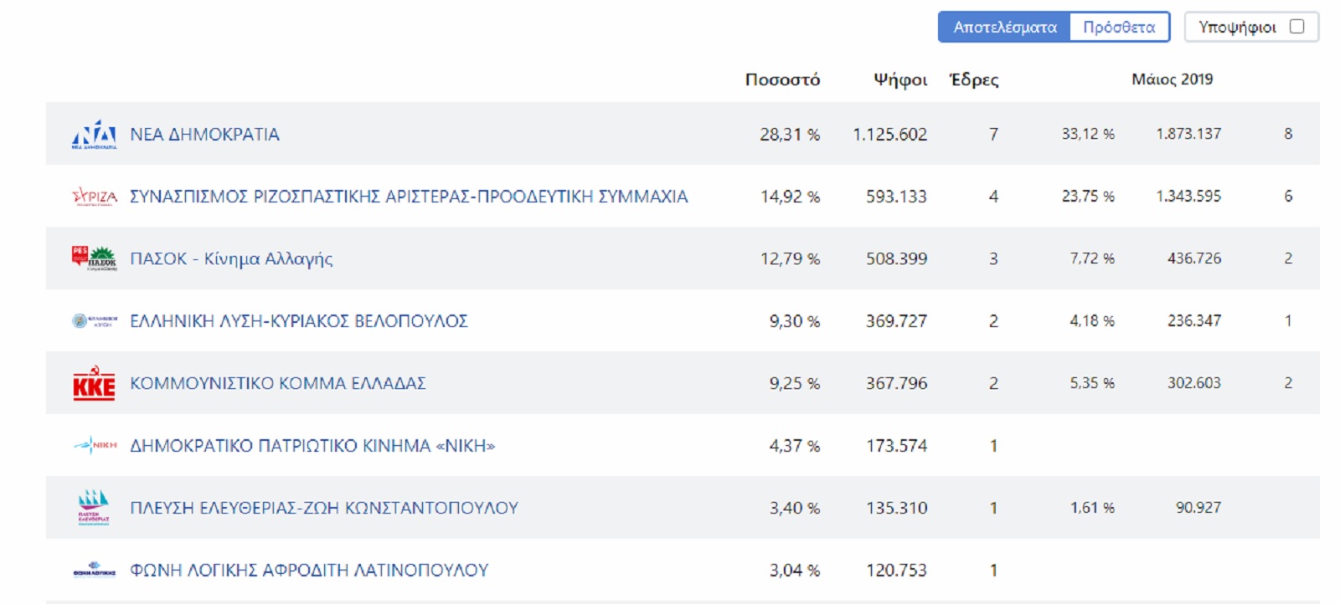Click the ΣΥΡΙΖΑ party logo
Screen dimensions: 1340x604
(x=95, y=197)
